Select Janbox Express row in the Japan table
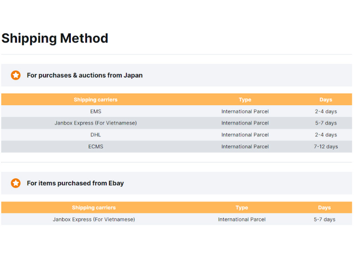This screenshot has height=270, width=361. (x=176, y=123)
